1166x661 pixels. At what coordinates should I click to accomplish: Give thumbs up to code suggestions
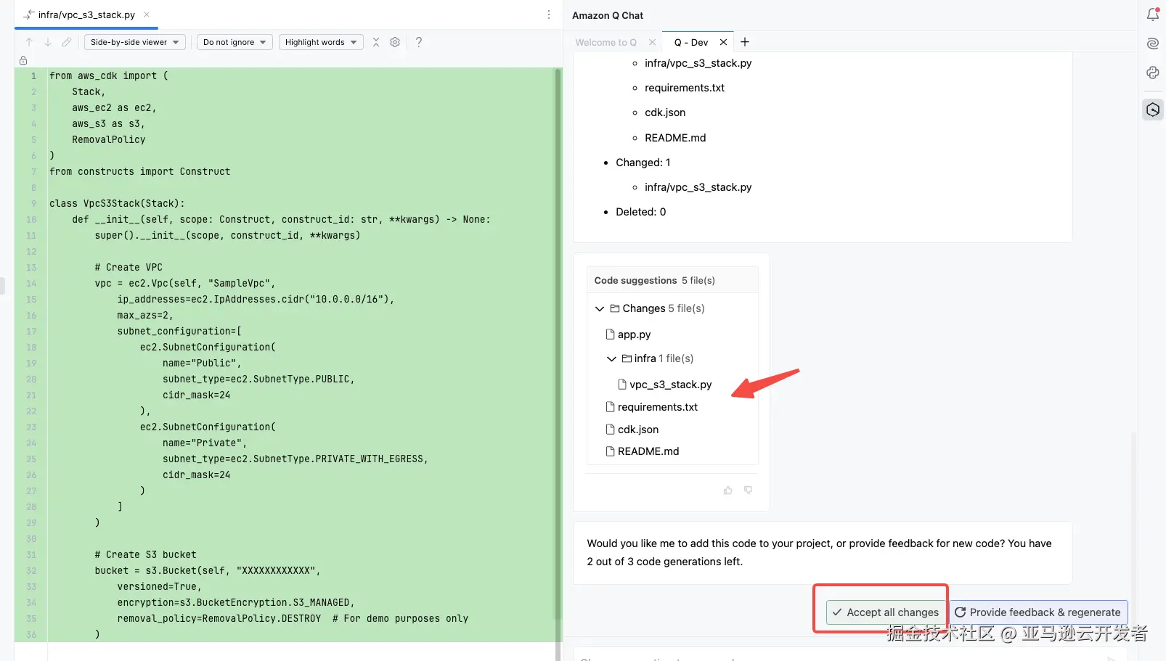(x=728, y=490)
